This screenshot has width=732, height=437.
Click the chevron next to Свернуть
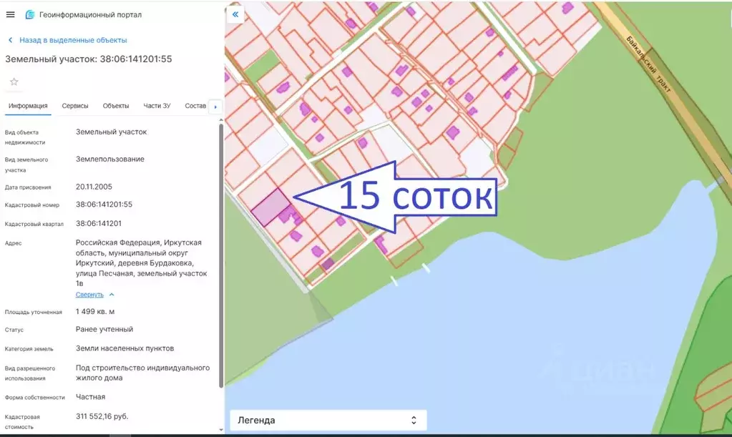click(x=112, y=295)
